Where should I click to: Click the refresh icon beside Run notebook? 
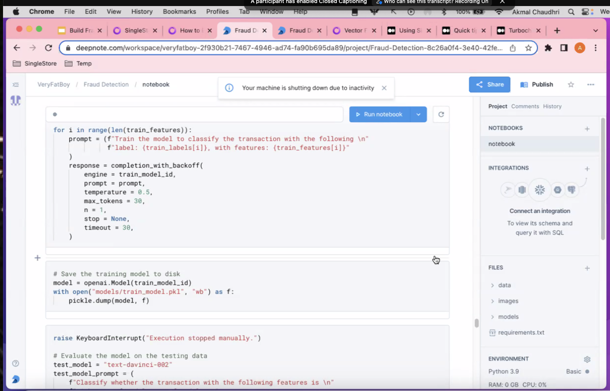pyautogui.click(x=441, y=114)
